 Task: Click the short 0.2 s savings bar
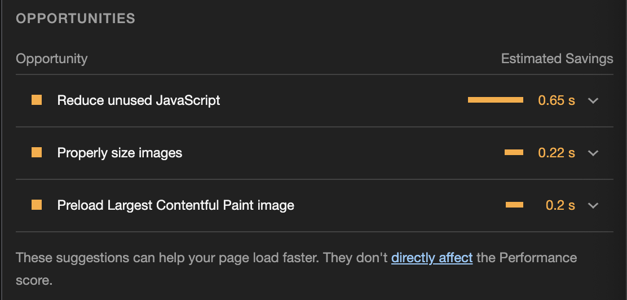point(514,205)
